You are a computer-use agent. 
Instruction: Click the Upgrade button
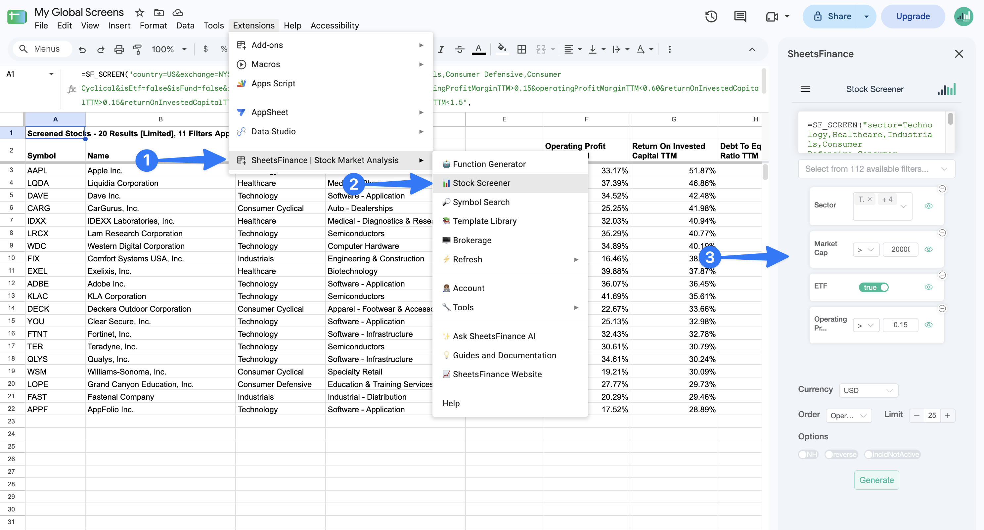(x=913, y=17)
